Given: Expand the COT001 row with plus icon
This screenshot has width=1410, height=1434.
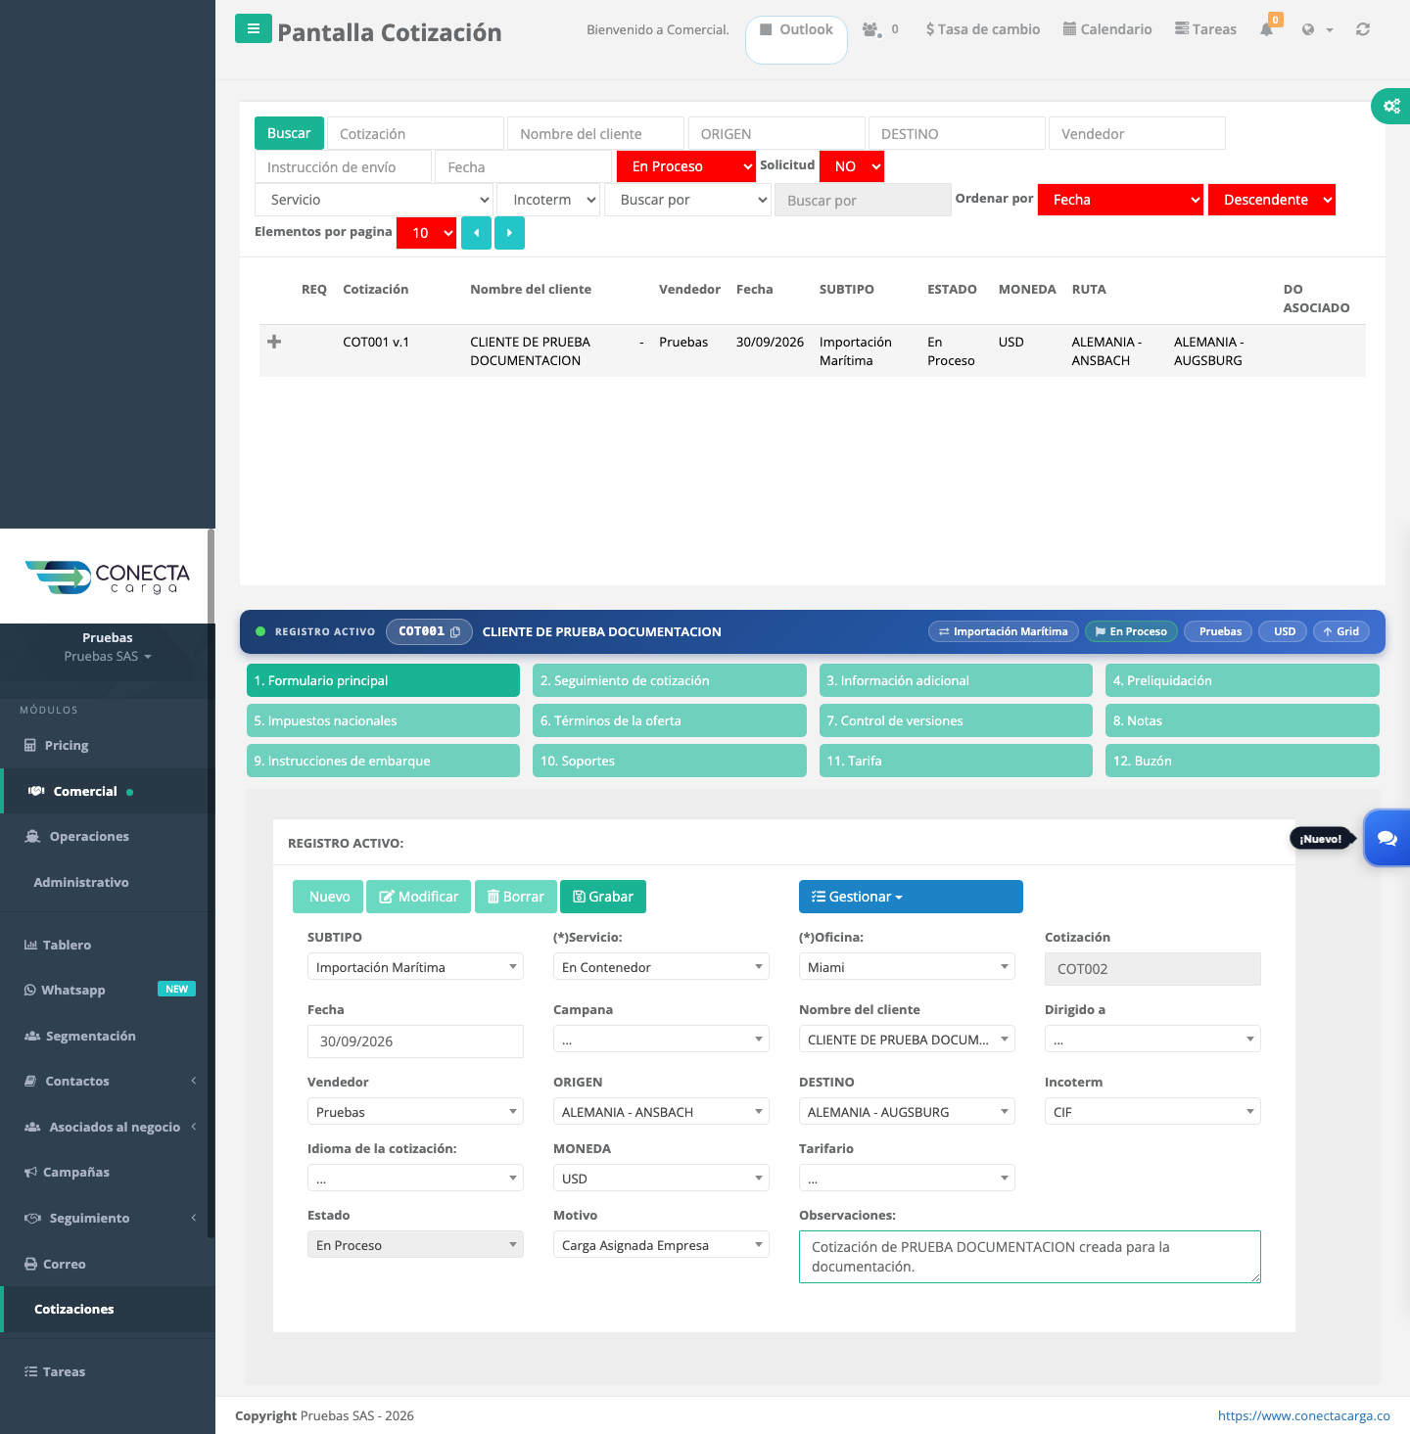Looking at the screenshot, I should pos(274,342).
